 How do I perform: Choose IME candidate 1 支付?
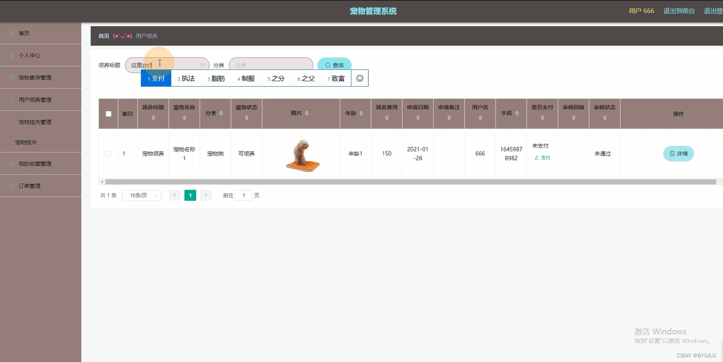[x=156, y=78]
